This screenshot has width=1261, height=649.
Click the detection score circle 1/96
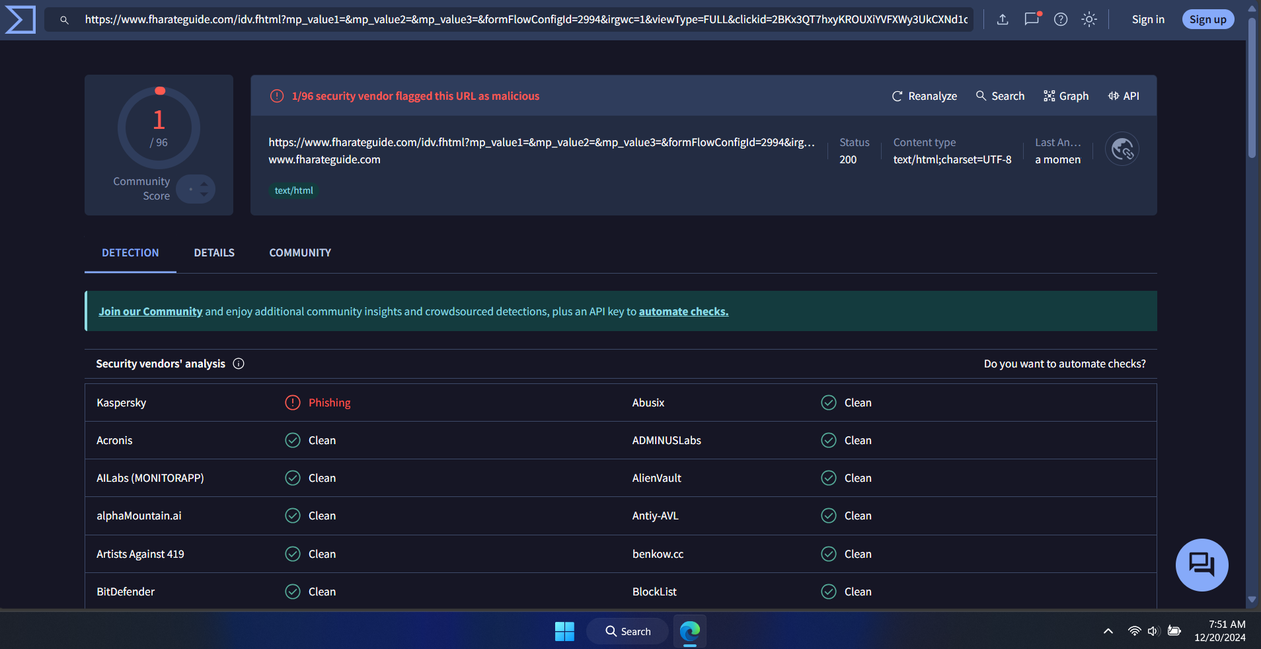pyautogui.click(x=159, y=128)
